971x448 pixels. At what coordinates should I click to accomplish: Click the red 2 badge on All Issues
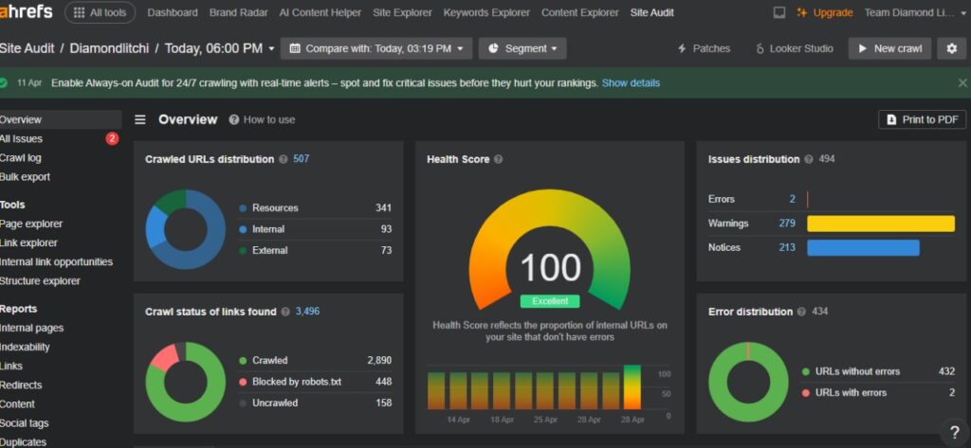[x=112, y=138]
